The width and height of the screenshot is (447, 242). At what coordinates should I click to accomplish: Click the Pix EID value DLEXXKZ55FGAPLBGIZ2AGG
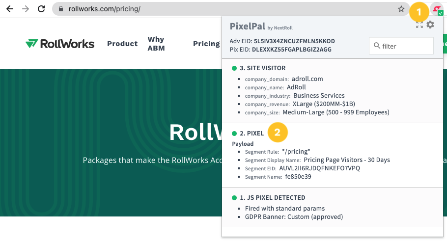292,50
